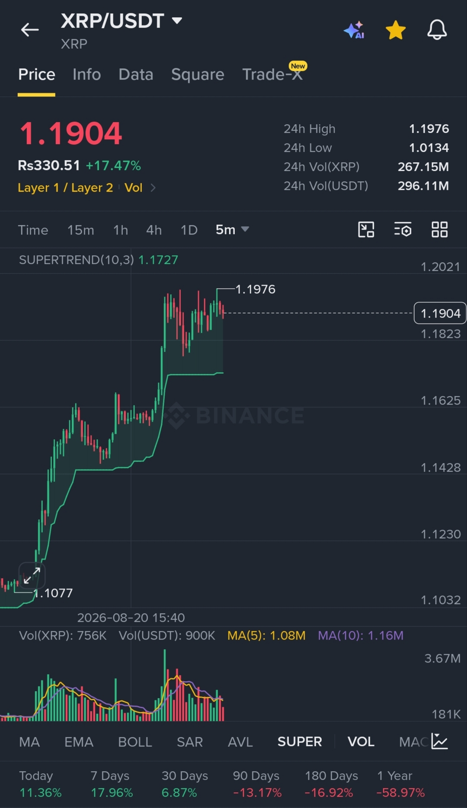The width and height of the screenshot is (467, 808).
Task: Expand chart to fullscreen with arrows icon
Action: click(x=32, y=576)
